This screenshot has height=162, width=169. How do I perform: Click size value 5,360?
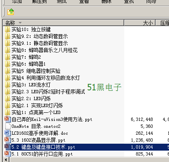pos(147,126)
